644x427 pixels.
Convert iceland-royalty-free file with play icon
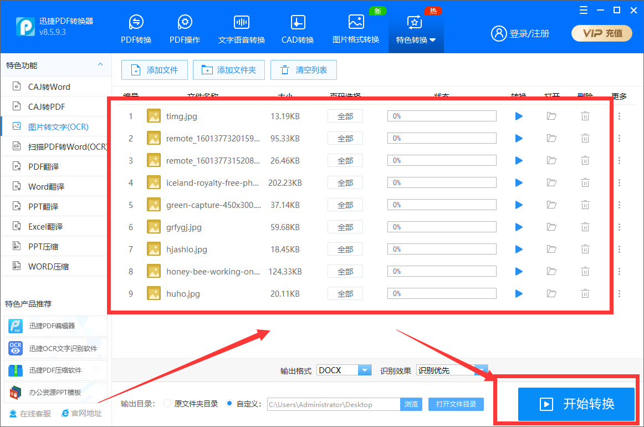[519, 183]
